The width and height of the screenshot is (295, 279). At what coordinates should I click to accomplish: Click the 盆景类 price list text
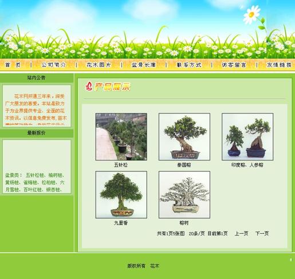coord(35,182)
